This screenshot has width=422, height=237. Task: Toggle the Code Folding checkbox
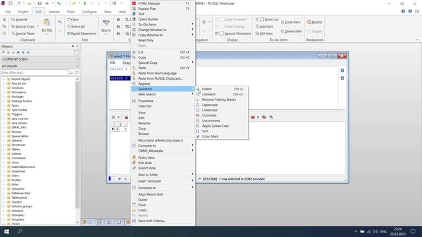click(x=222, y=26)
